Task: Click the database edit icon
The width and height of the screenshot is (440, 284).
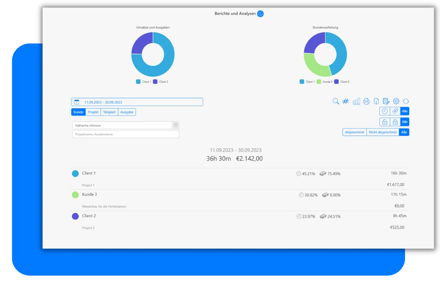Action: [x=386, y=101]
